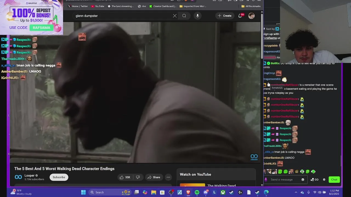This screenshot has height=197, width=351.
Task: Click the Create button on YouTube
Action: [x=225, y=16]
